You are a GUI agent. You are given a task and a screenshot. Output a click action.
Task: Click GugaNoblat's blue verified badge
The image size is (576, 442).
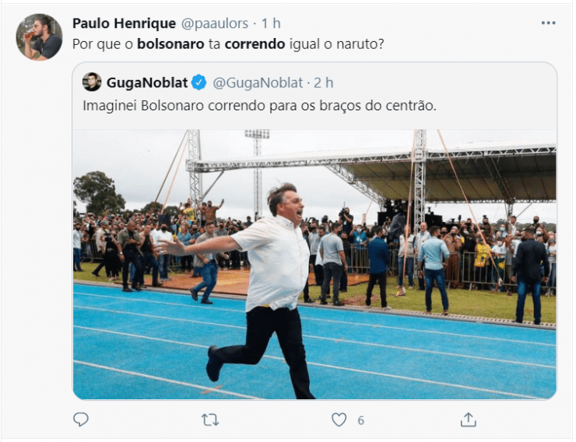(199, 82)
